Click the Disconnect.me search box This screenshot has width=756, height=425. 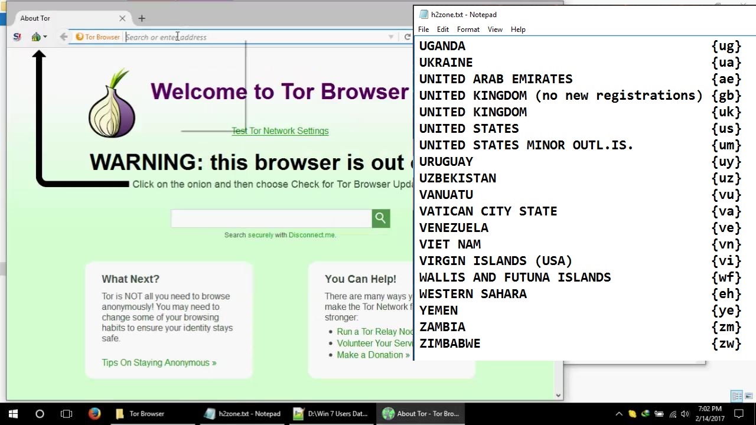271,218
